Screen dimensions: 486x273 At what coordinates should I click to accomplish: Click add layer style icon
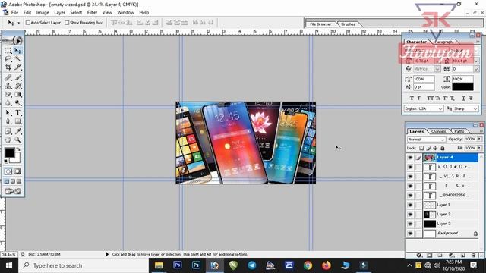point(419,255)
